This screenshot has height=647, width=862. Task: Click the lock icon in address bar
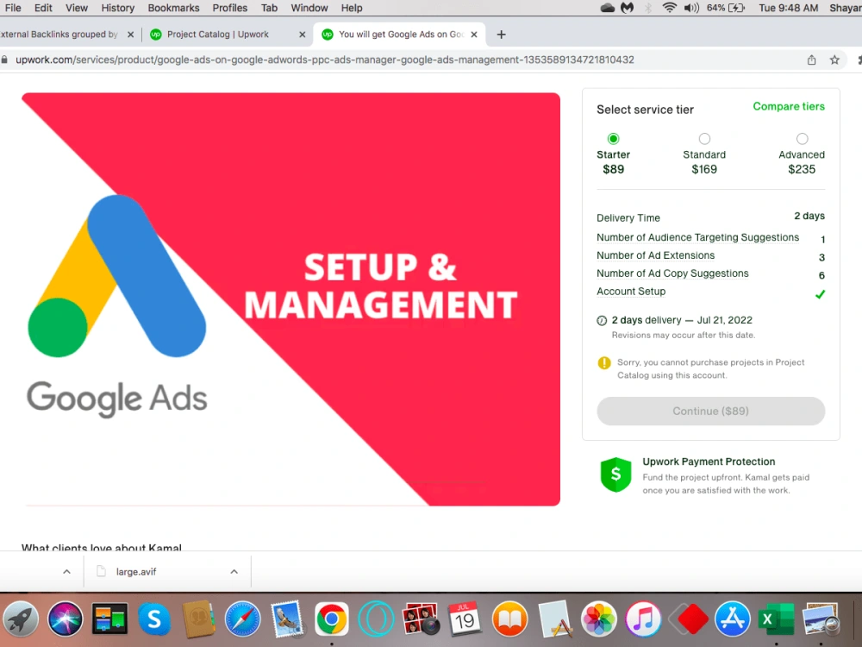click(x=4, y=60)
